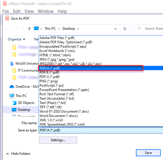This screenshot has height=160, width=163.
Task: Open the Window menu
Action: (x=46, y=11)
